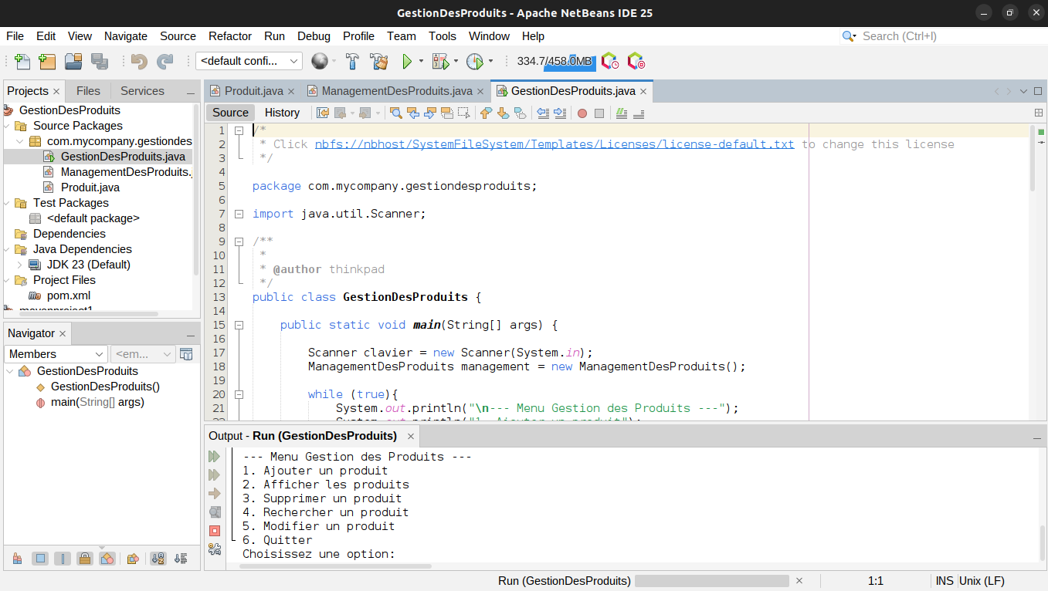This screenshot has width=1048, height=591.
Task: Launch the Profile Project clock icon
Action: tap(474, 61)
